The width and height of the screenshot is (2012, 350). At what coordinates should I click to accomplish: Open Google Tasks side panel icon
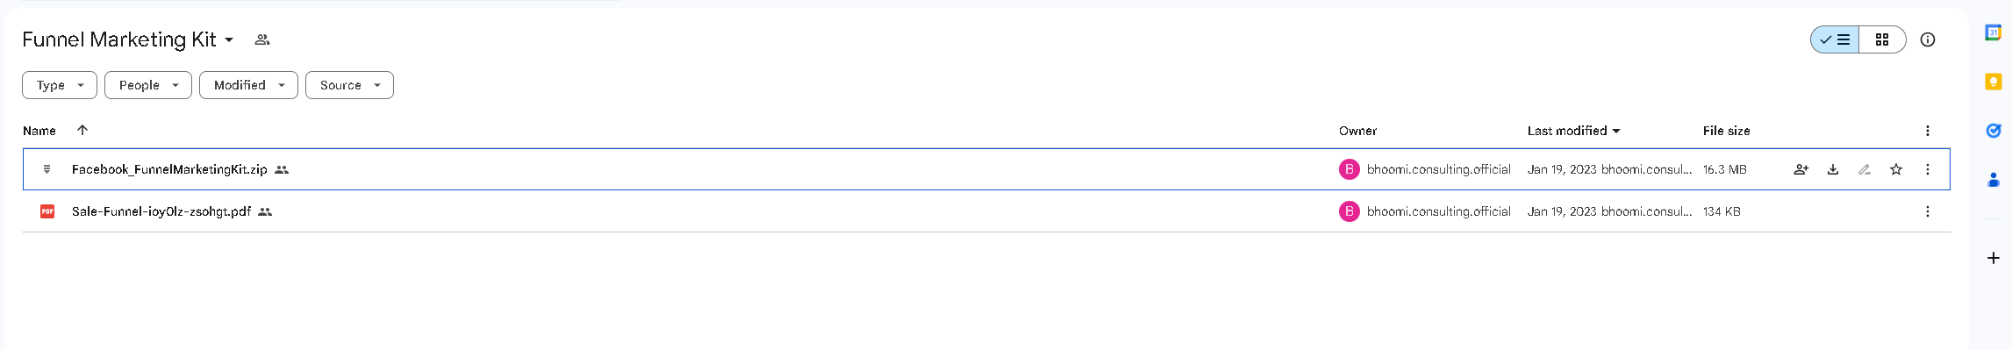coord(1993,131)
